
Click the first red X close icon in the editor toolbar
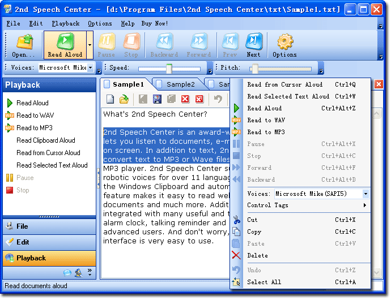pos(185,99)
